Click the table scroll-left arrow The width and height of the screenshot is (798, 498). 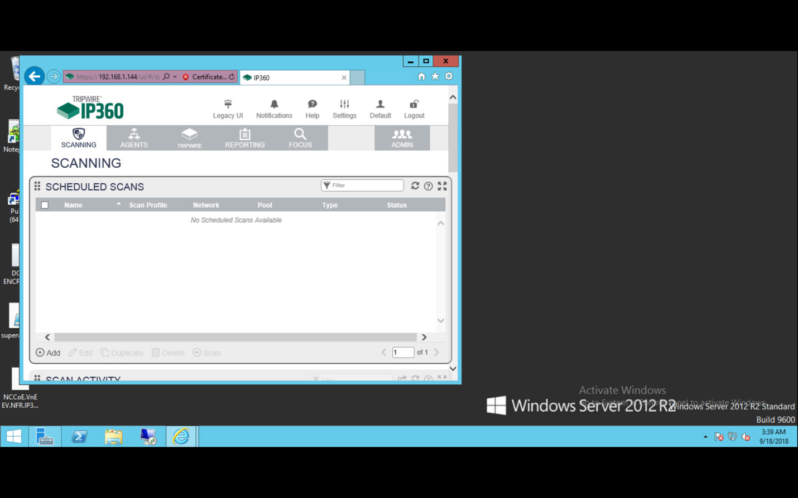pyautogui.click(x=47, y=337)
